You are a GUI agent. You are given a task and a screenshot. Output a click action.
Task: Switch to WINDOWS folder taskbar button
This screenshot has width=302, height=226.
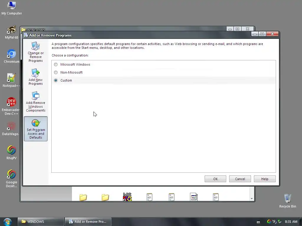tap(41, 222)
